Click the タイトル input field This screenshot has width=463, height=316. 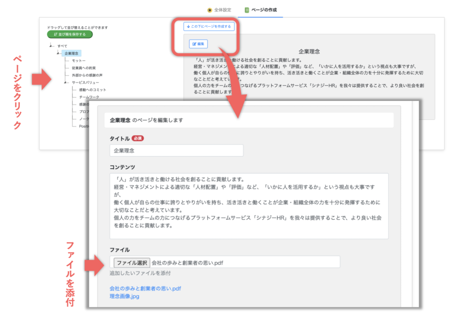[176, 151]
